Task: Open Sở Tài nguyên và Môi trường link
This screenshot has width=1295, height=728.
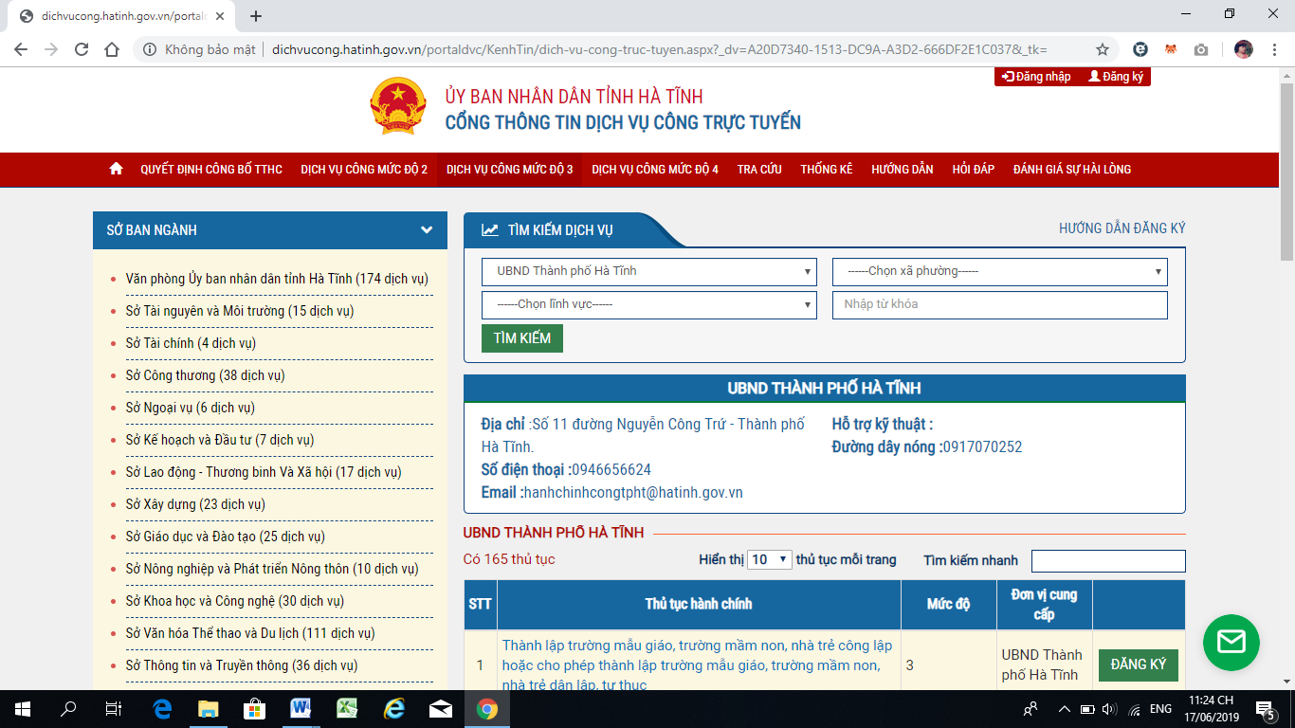Action: (240, 311)
